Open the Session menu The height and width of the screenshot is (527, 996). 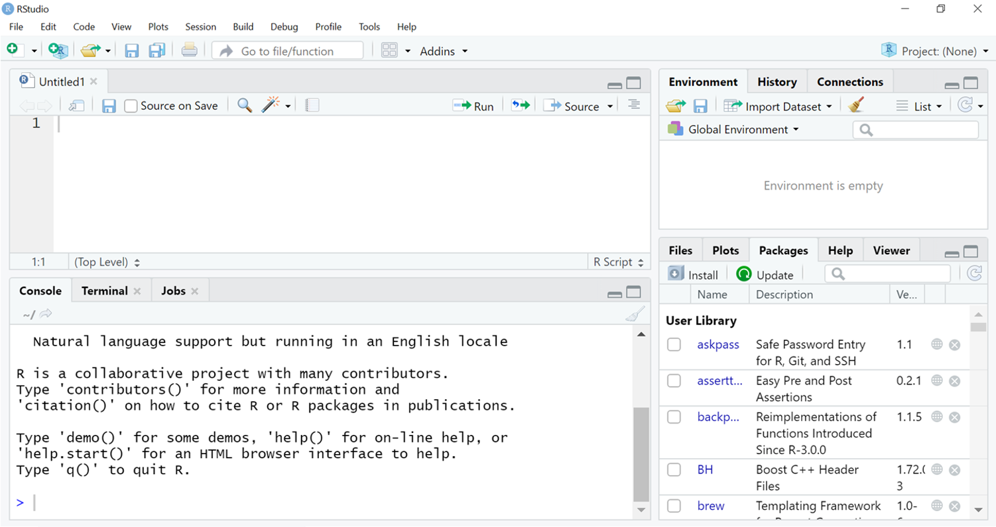click(x=200, y=27)
